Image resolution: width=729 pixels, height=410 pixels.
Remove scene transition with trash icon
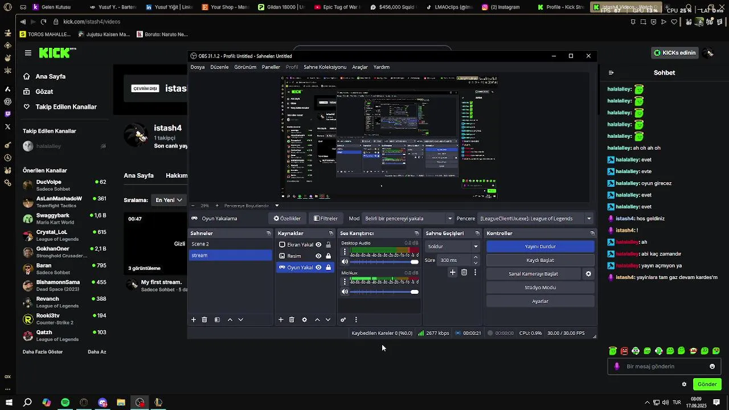click(464, 273)
